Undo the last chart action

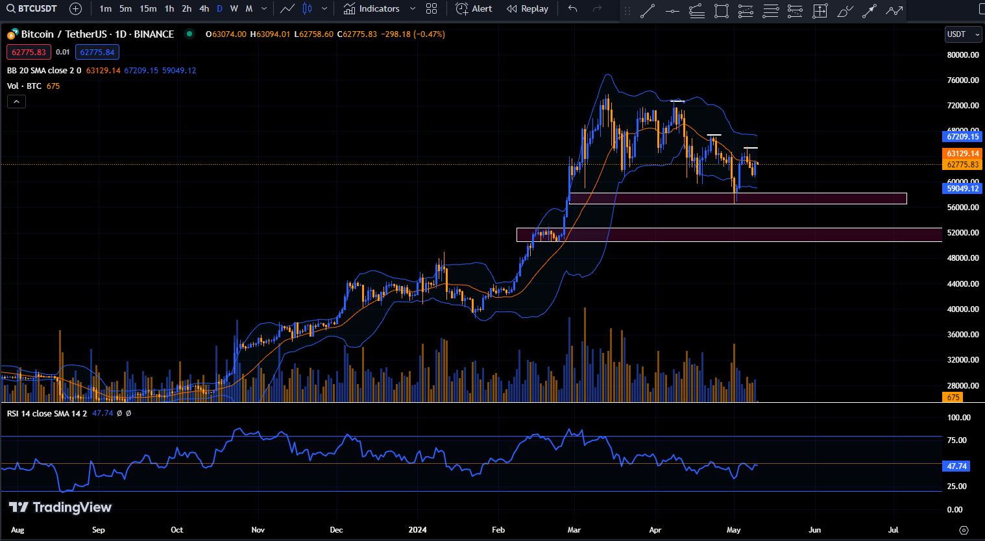click(572, 8)
